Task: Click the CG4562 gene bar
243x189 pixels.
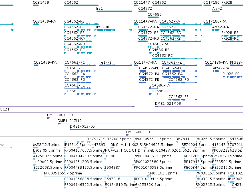Action: [x=177, y=5]
